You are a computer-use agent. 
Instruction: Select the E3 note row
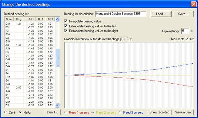click(30, 27)
